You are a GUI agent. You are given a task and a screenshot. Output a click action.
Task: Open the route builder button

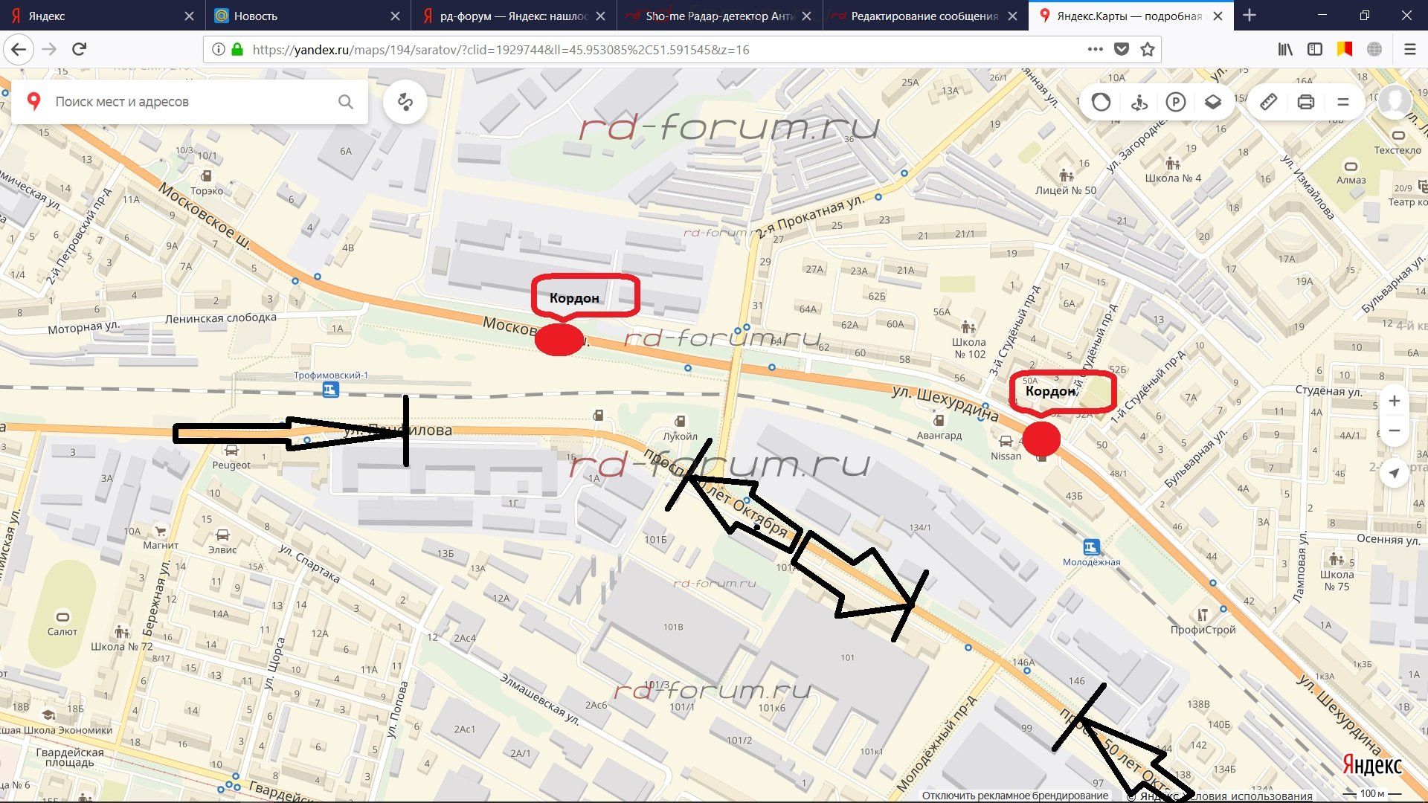coord(405,102)
